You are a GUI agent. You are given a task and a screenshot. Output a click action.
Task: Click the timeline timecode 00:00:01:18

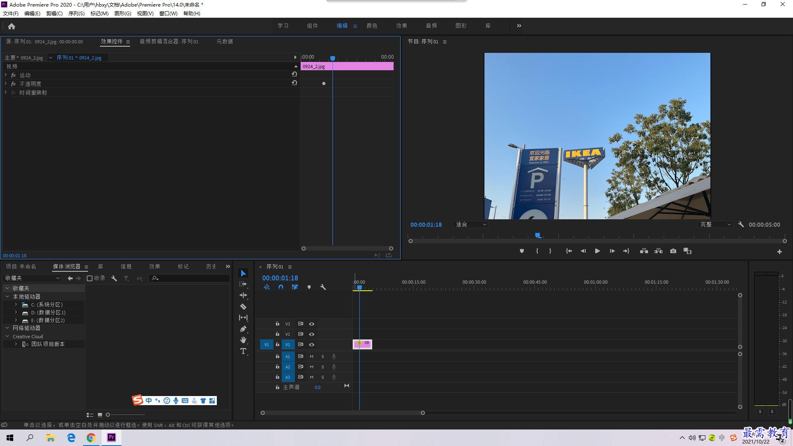pos(280,278)
